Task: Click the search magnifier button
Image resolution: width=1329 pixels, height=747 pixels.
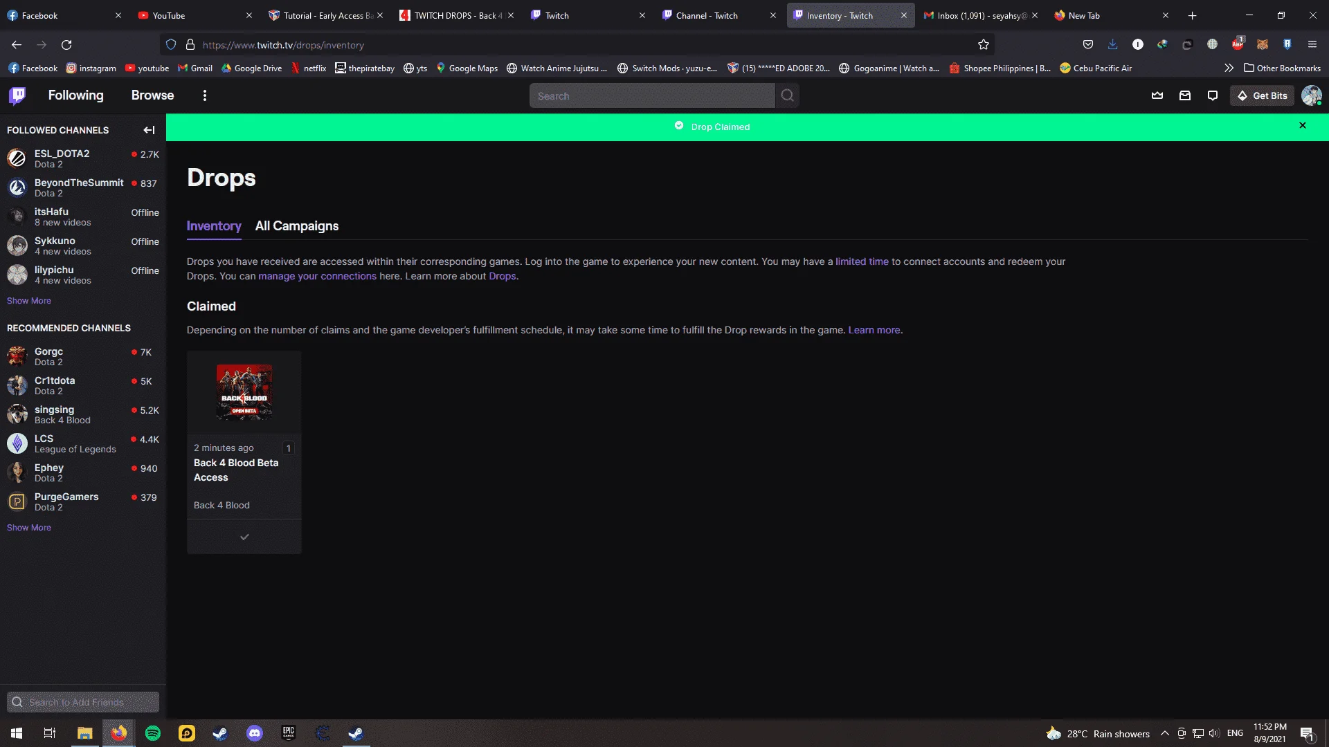Action: coord(787,95)
